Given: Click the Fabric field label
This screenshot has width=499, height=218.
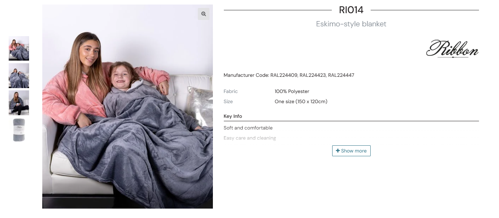Looking at the screenshot, I should click(231, 91).
